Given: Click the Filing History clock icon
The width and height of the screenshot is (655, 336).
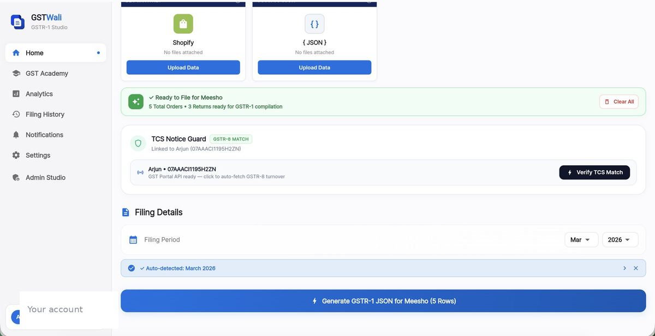Looking at the screenshot, I should tap(16, 115).
